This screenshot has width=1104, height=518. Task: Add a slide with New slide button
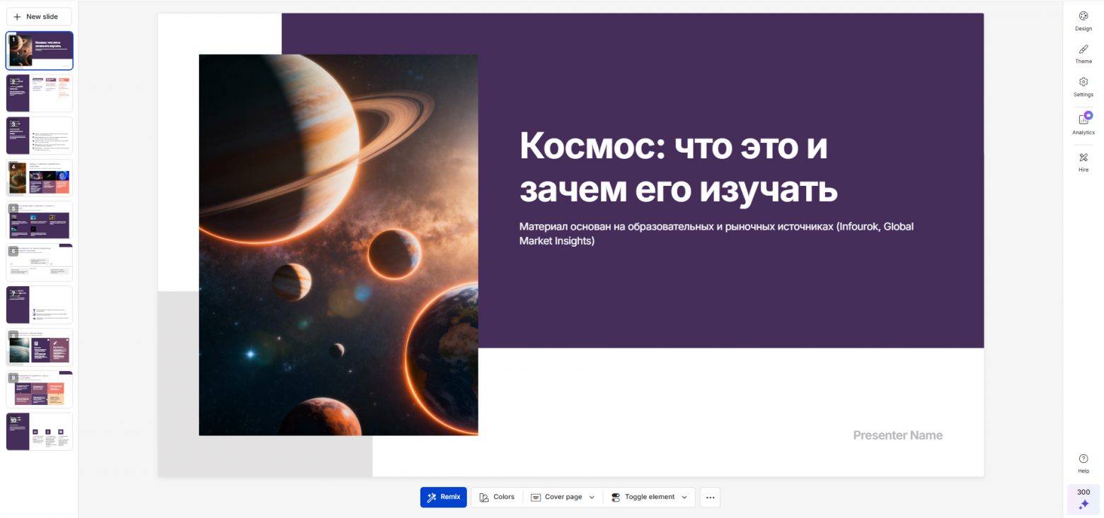click(x=39, y=16)
